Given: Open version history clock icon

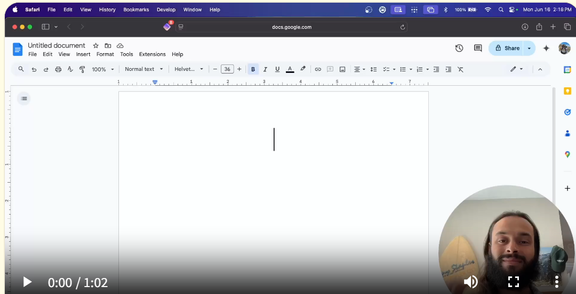Looking at the screenshot, I should tap(459, 48).
